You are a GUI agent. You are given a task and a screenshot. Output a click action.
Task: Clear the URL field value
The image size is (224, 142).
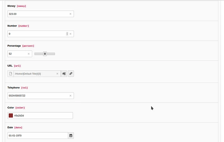click(57, 74)
